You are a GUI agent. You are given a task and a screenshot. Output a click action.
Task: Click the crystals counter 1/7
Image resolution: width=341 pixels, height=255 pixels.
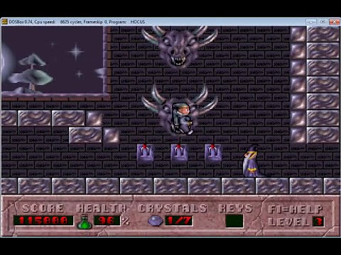pos(179,221)
